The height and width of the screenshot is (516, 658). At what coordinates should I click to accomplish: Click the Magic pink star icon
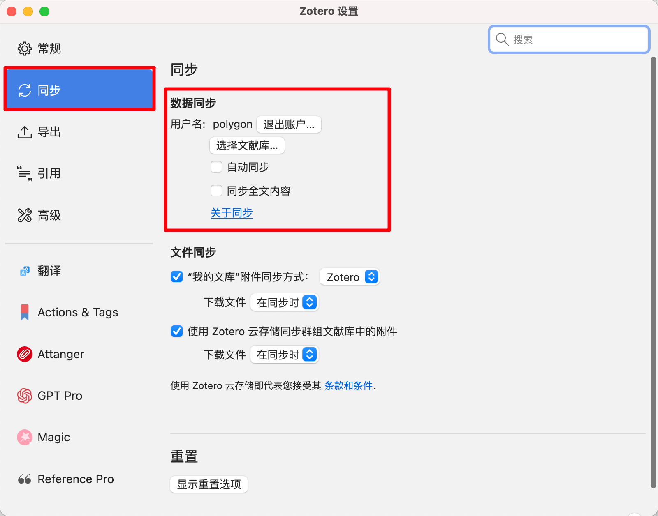[25, 437]
